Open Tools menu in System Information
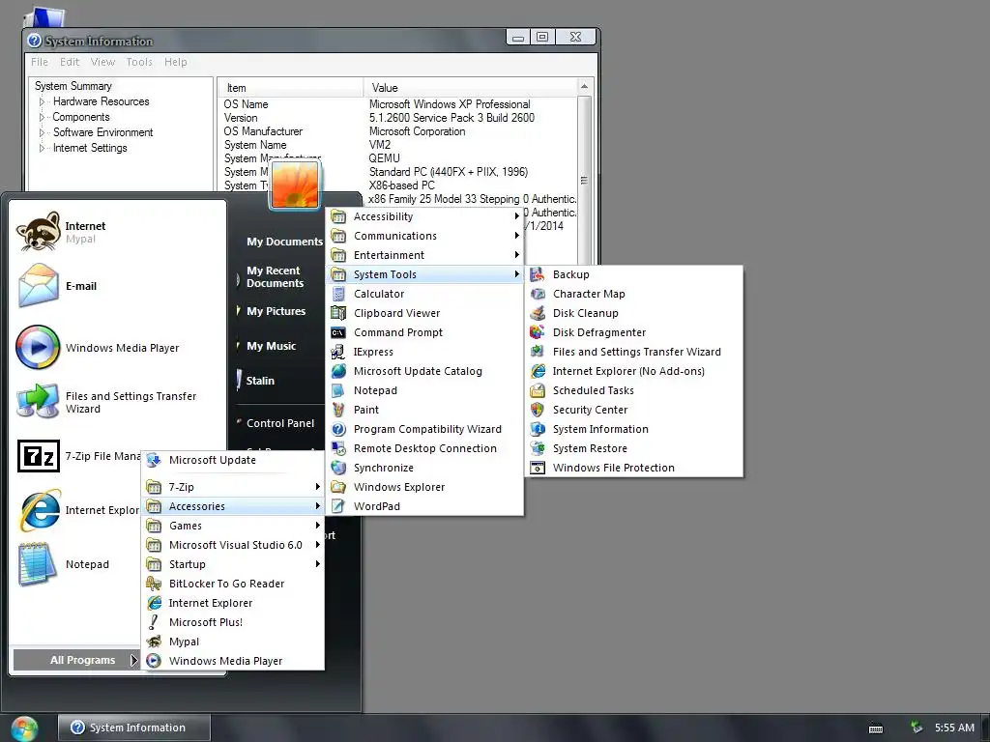This screenshot has height=742, width=990. point(139,62)
